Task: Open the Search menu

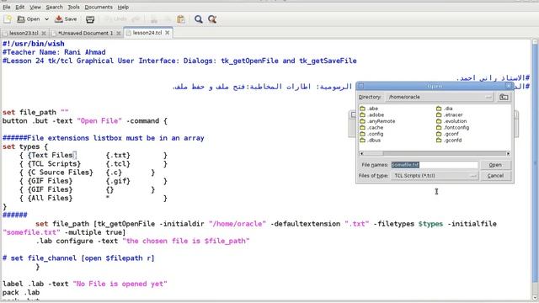Action: pyautogui.click(x=54, y=7)
